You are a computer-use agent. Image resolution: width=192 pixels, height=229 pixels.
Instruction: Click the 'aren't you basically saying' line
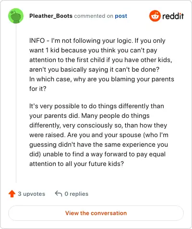pyautogui.click(x=94, y=69)
